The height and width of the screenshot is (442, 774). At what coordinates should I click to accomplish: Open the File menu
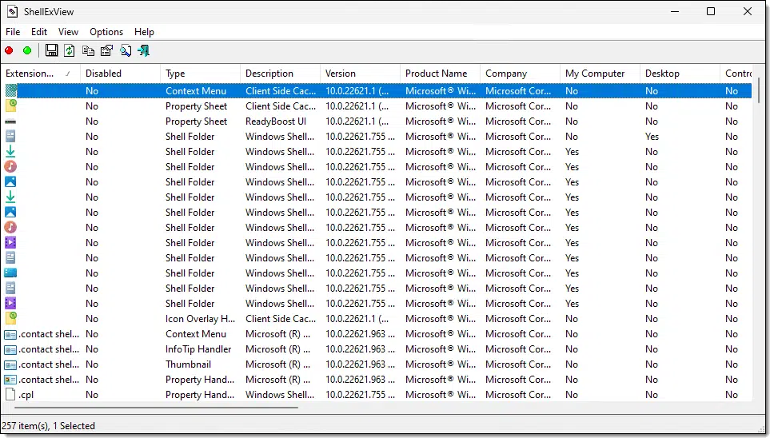[x=13, y=32]
